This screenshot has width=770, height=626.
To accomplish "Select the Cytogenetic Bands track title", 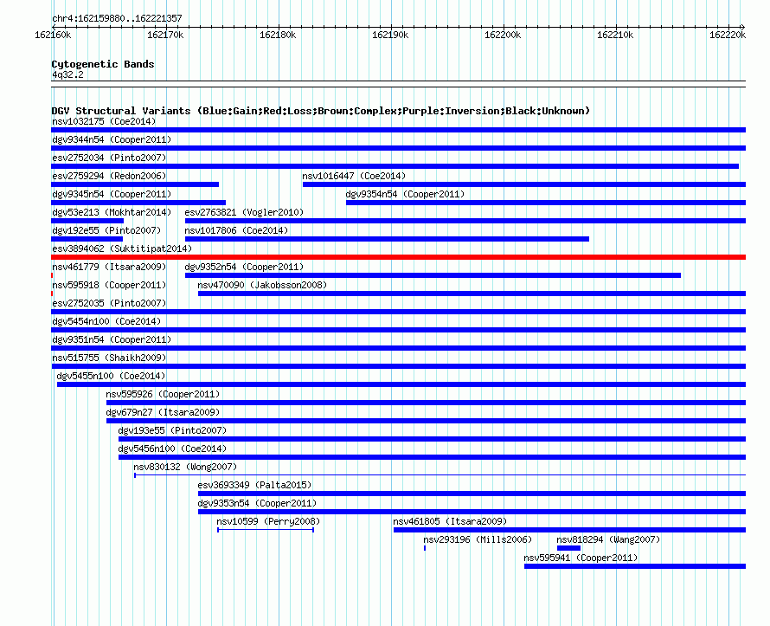I will click(x=103, y=64).
